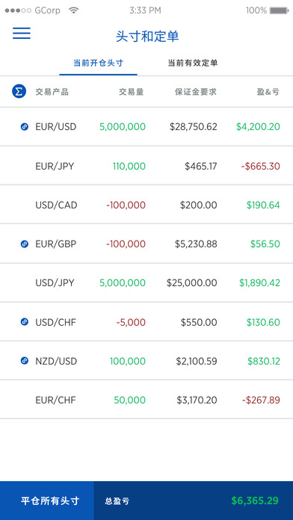Viewport: 293px width, 520px height.
Task: Select the EUR/CHF position
Action: coord(146,400)
